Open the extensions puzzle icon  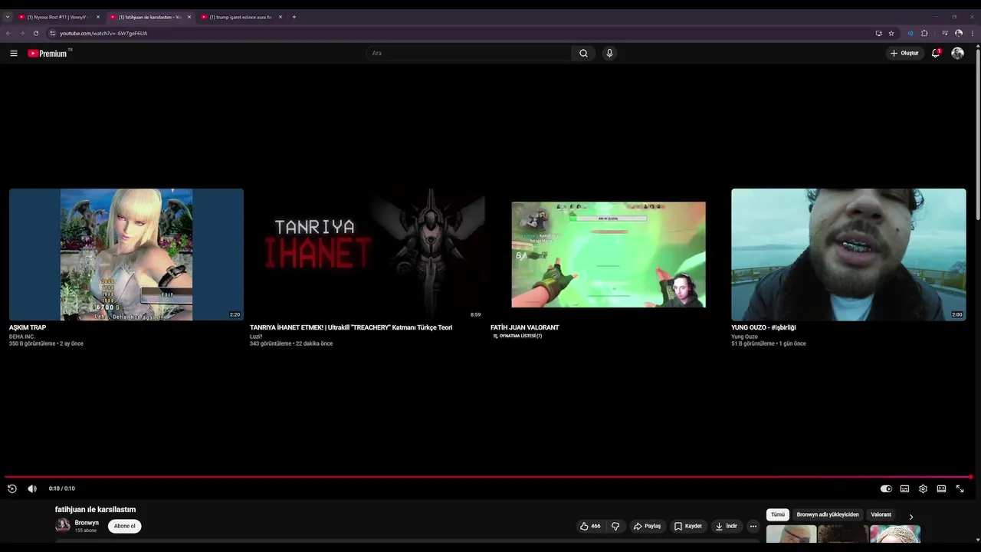click(924, 33)
